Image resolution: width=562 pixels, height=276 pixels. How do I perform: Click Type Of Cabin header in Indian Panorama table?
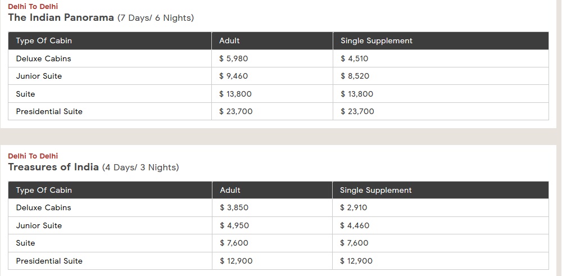(x=44, y=40)
